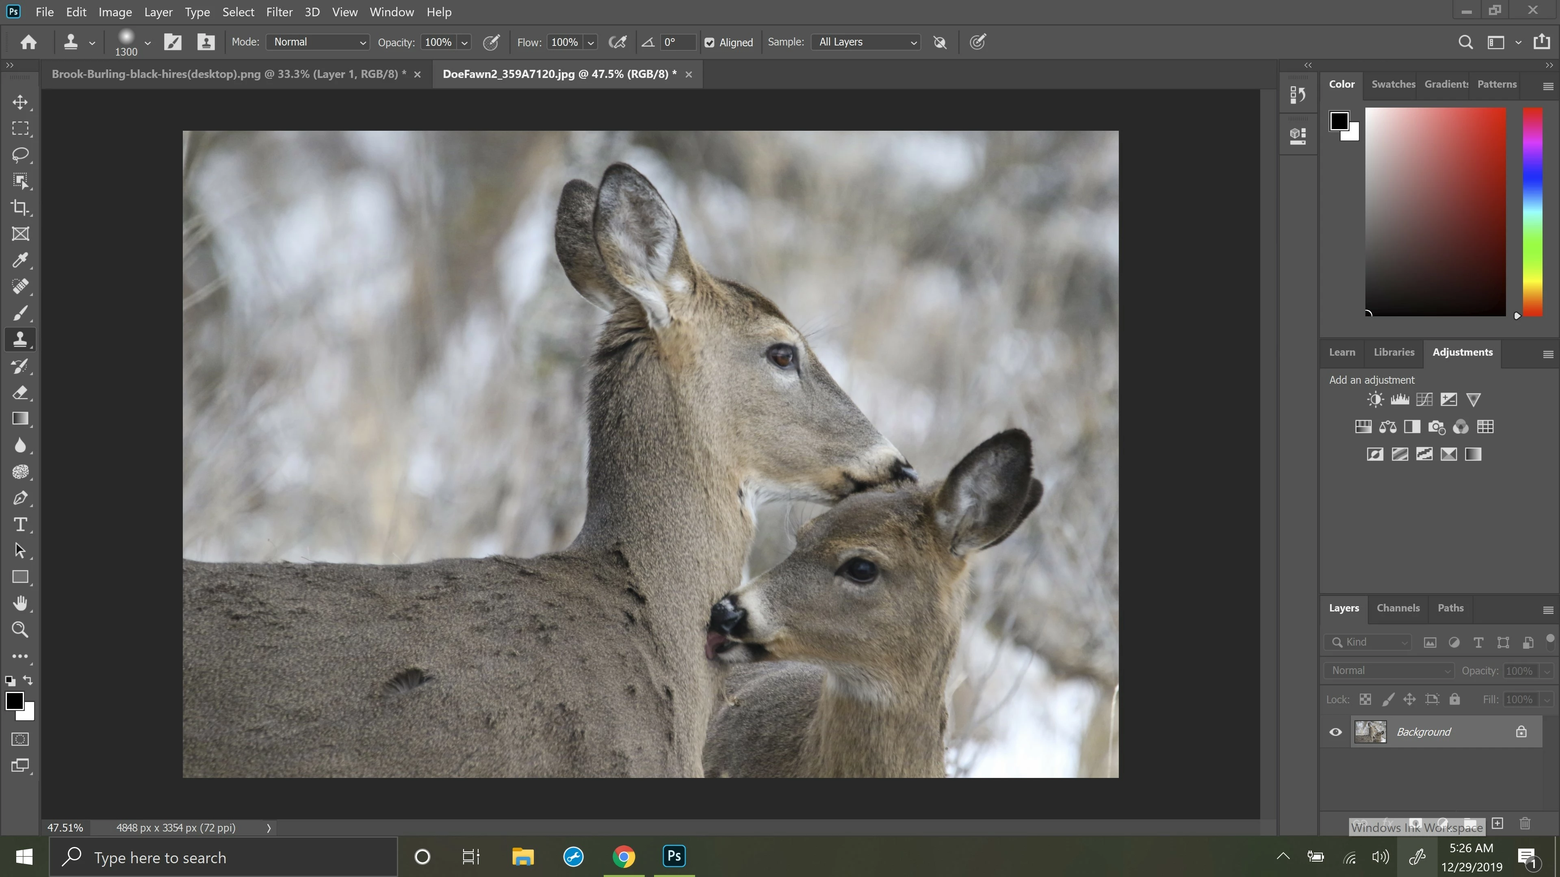Toggle airbrush-style build-up effect
The image size is (1560, 877).
coord(617,42)
